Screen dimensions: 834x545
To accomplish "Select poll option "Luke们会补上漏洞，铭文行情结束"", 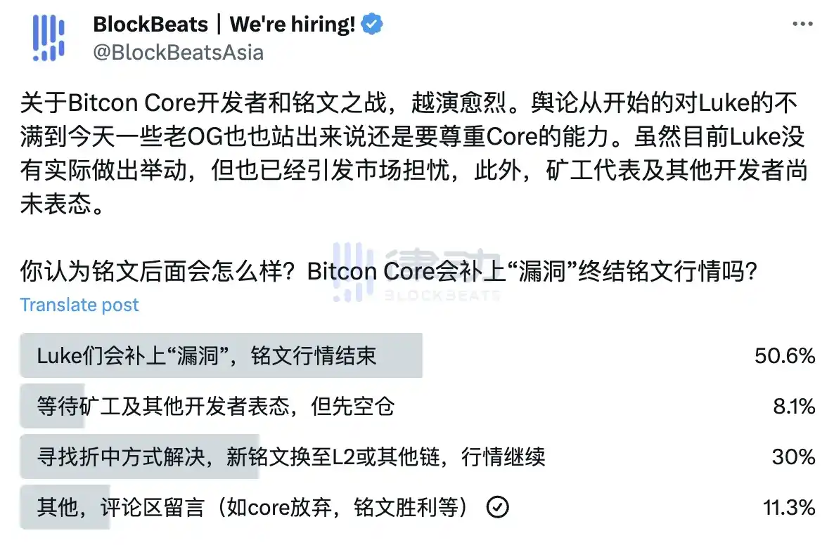I will tap(207, 355).
